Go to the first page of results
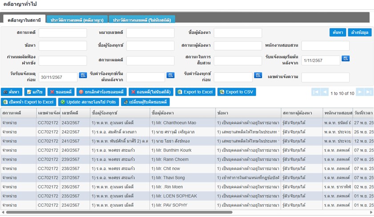374x217 pixels. coord(316,92)
